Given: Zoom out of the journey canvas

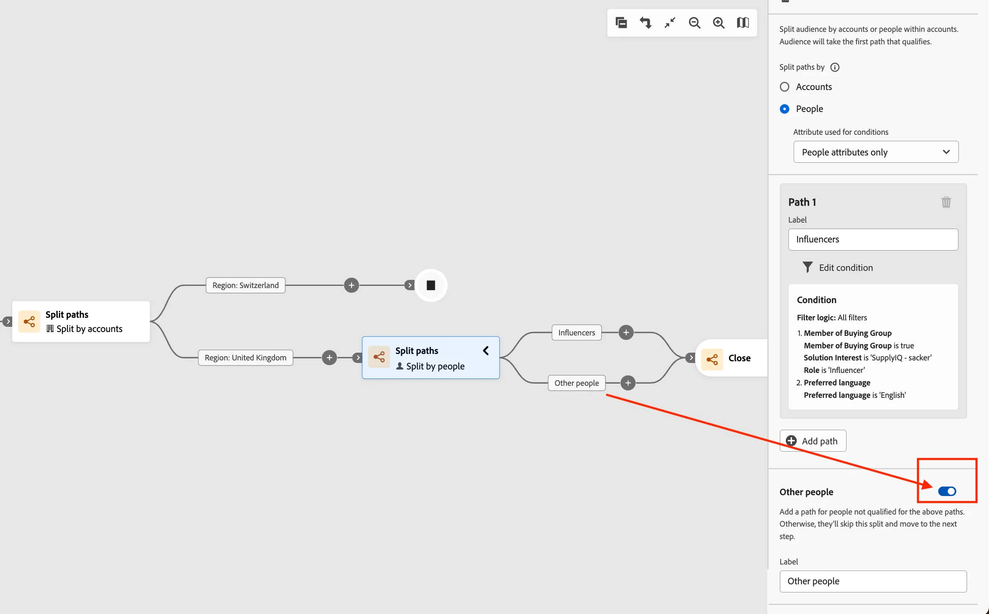Looking at the screenshot, I should point(694,23).
